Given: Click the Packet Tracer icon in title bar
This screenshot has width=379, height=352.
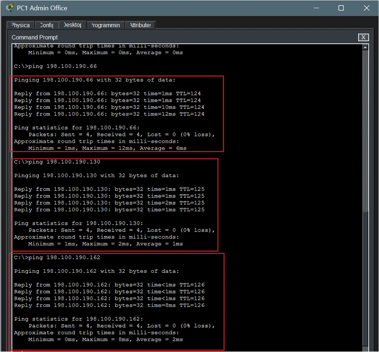Looking at the screenshot, I should [10, 8].
